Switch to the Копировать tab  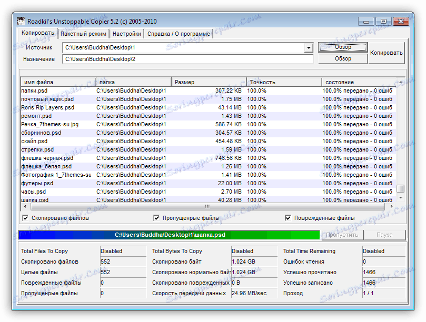[38, 33]
